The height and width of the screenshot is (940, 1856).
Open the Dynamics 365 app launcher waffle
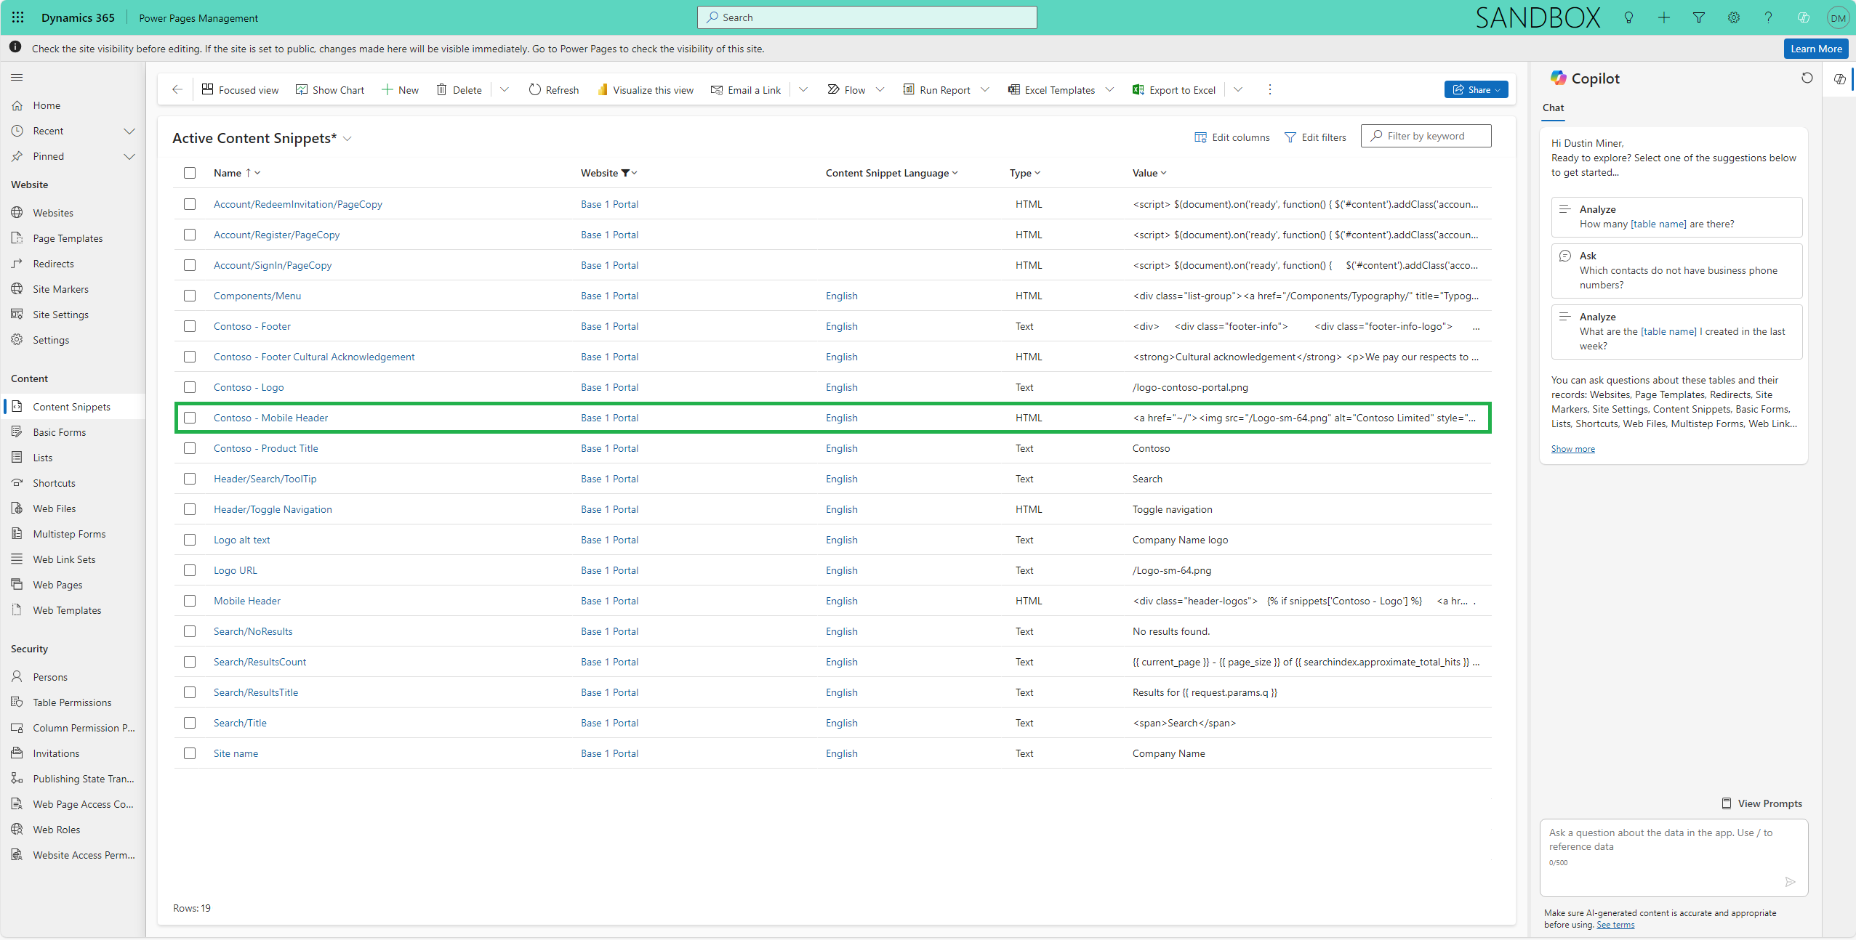(18, 17)
